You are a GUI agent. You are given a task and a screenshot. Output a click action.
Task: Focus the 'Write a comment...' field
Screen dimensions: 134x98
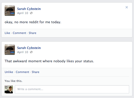click(72, 89)
